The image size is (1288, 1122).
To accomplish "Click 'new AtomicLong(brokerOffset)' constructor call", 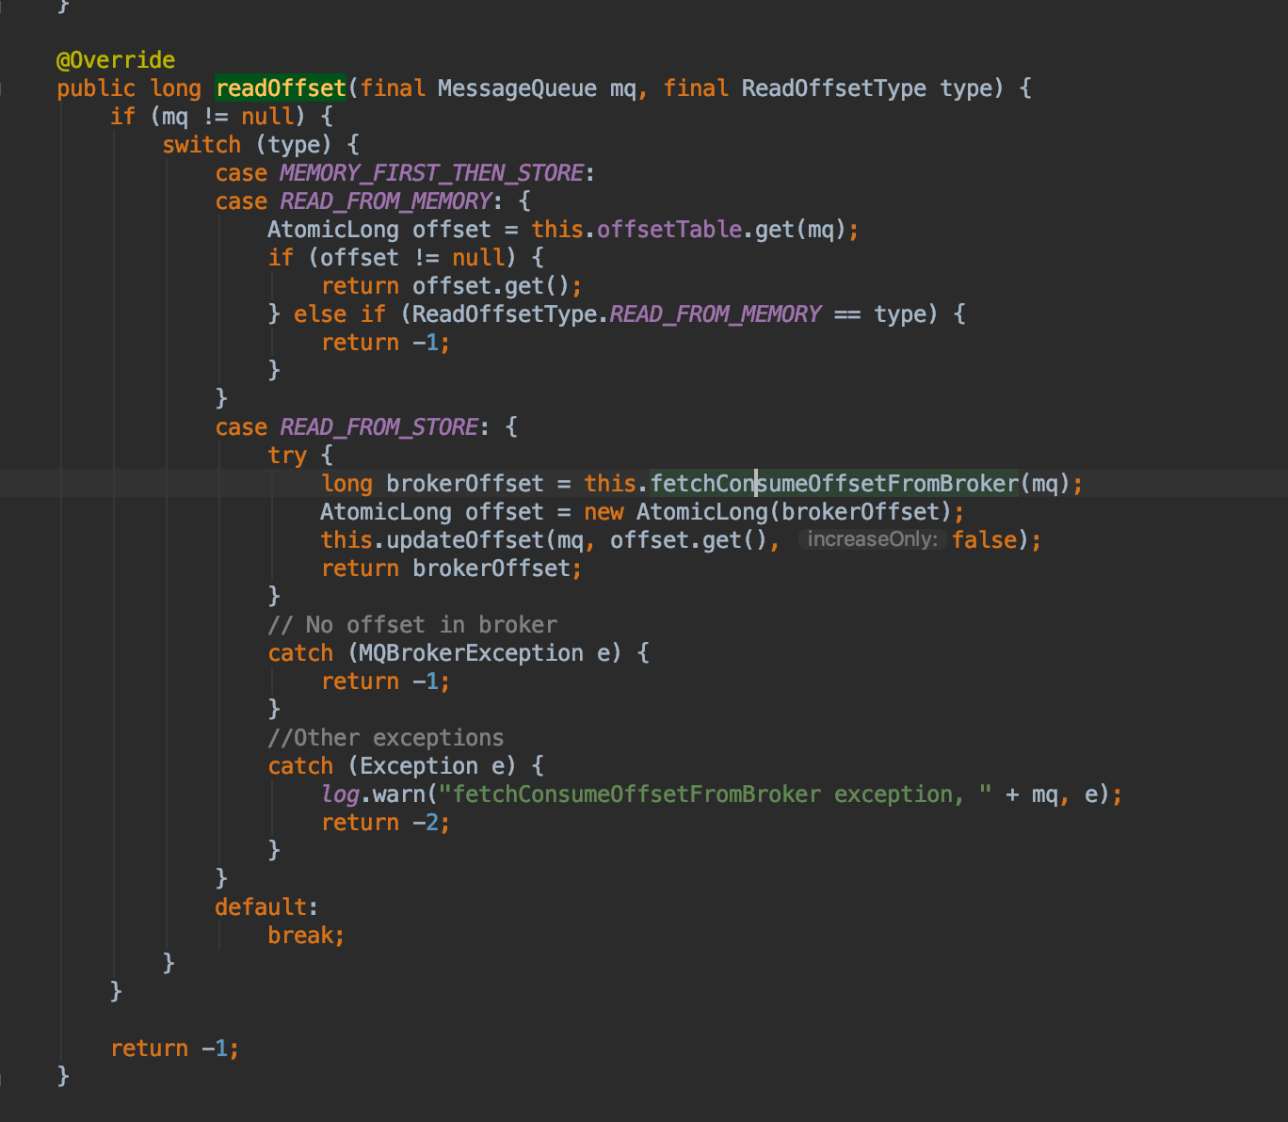I will 767,512.
